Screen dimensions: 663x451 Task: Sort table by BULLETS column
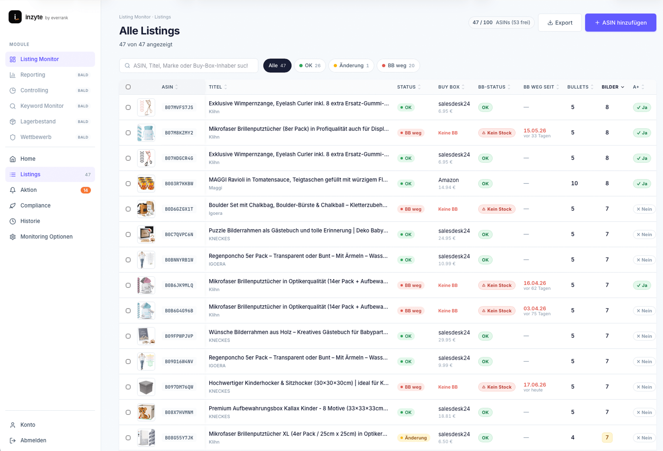click(580, 87)
